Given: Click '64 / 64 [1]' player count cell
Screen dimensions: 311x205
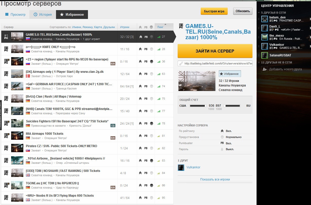Looking at the screenshot, I should 127,86.
